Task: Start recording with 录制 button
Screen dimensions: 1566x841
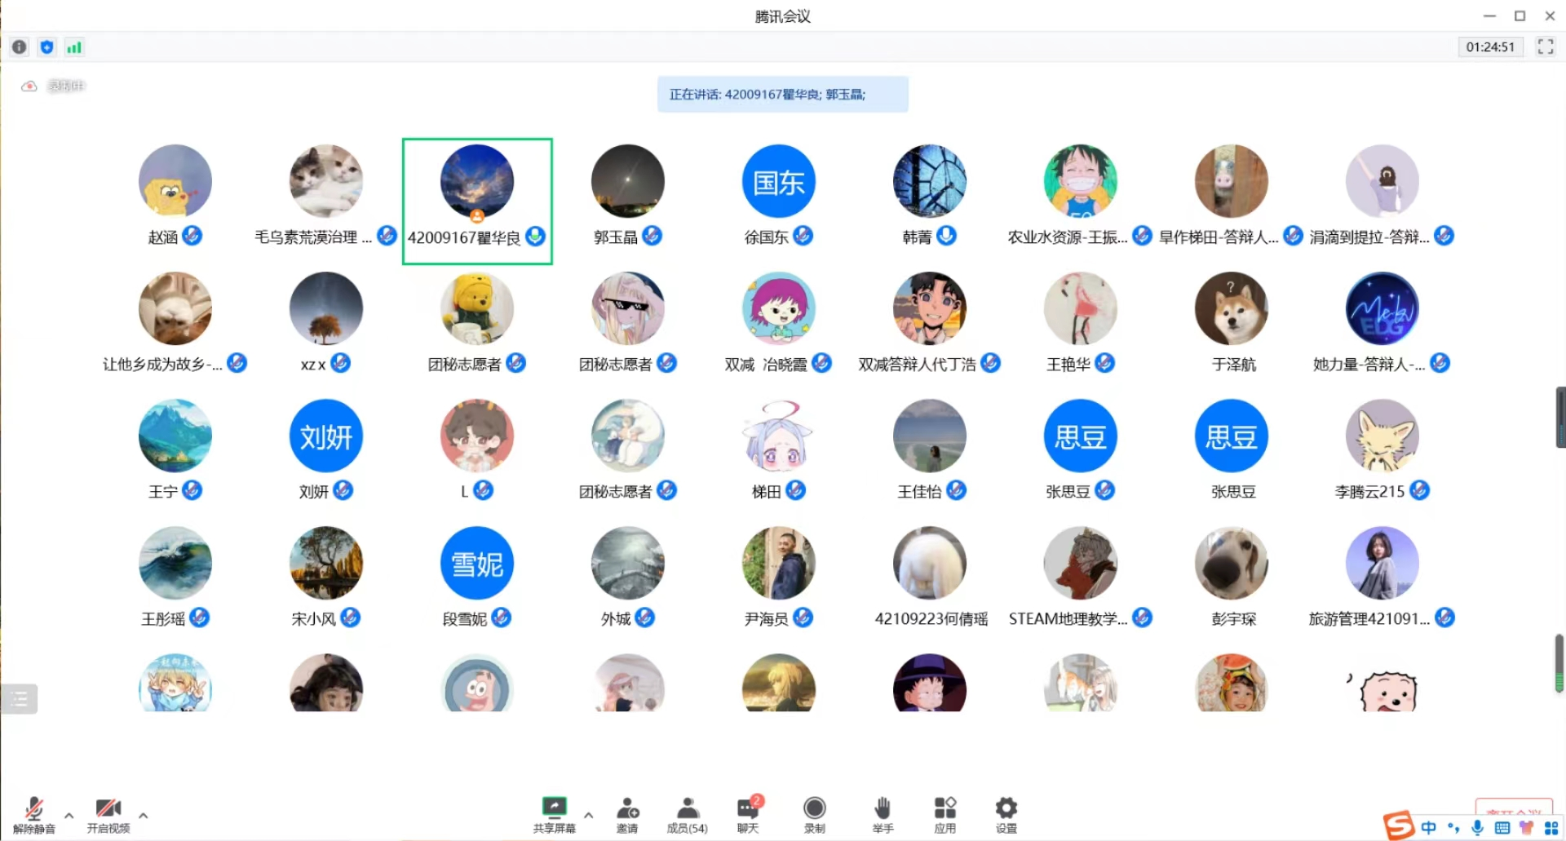Action: [814, 814]
